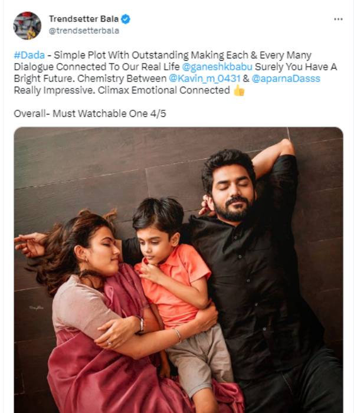This screenshot has width=354, height=413.
Task: Visit the @Kavin_m_0431 profile mention
Action: (x=204, y=78)
